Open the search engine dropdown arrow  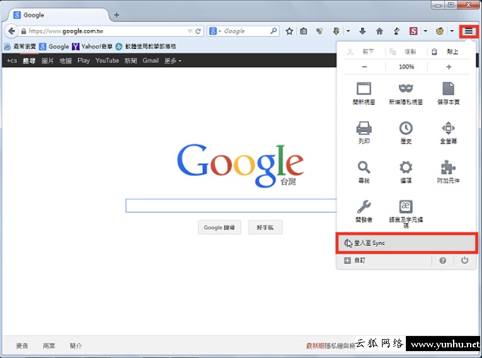click(x=220, y=31)
